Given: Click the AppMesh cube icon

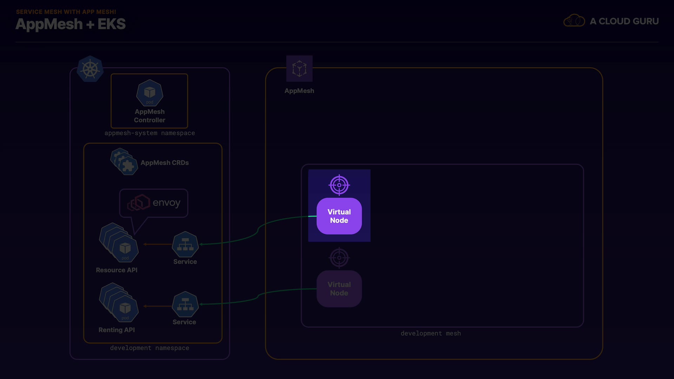Looking at the screenshot, I should point(299,69).
